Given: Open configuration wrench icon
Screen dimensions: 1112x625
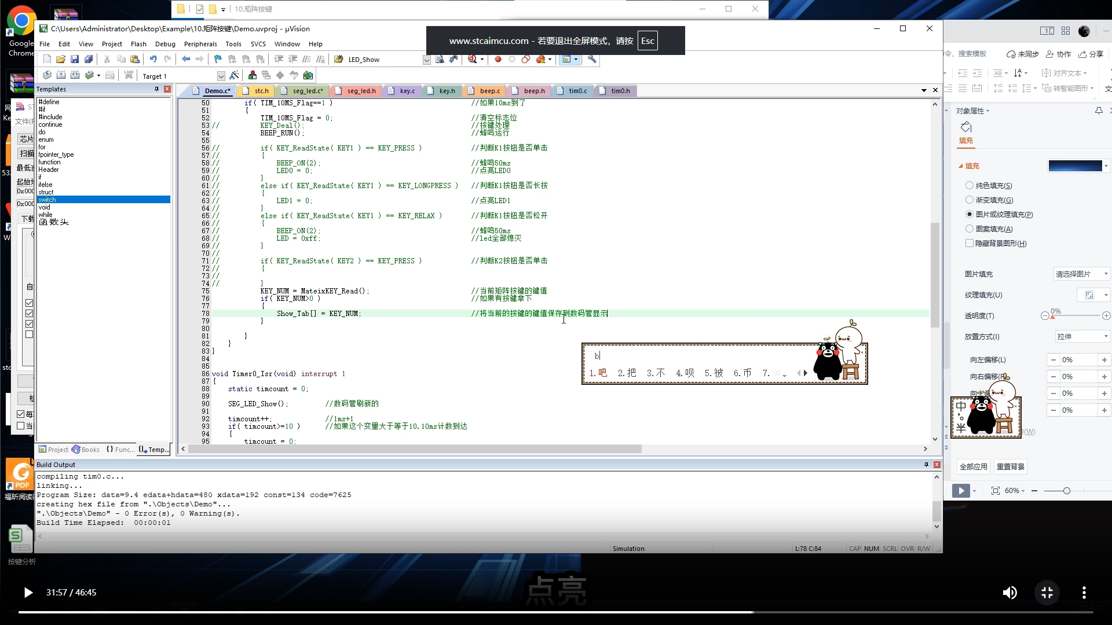Looking at the screenshot, I should click(x=592, y=59).
